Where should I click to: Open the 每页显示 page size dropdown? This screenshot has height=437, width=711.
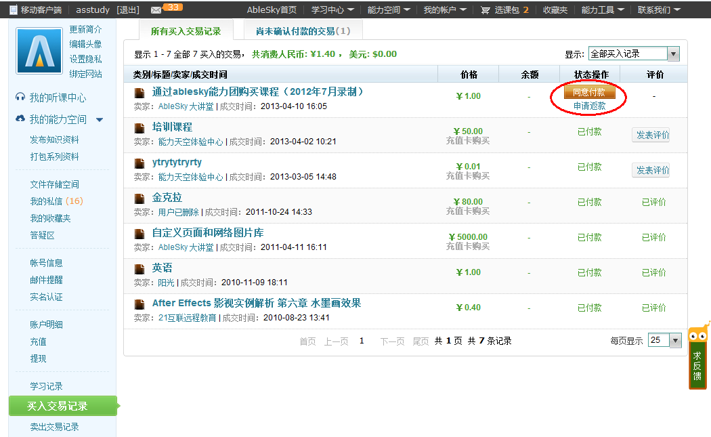(664, 341)
